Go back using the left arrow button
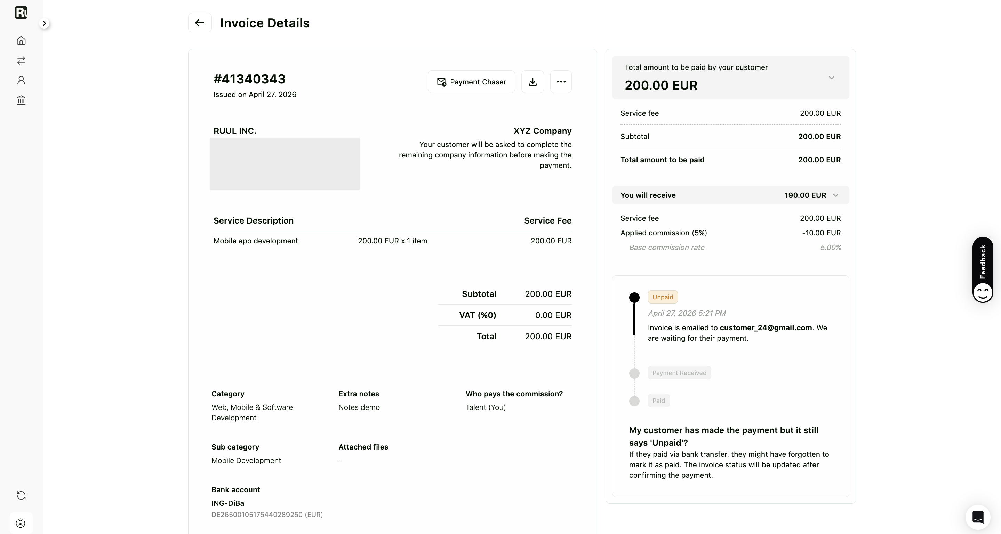The image size is (1001, 534). 200,23
